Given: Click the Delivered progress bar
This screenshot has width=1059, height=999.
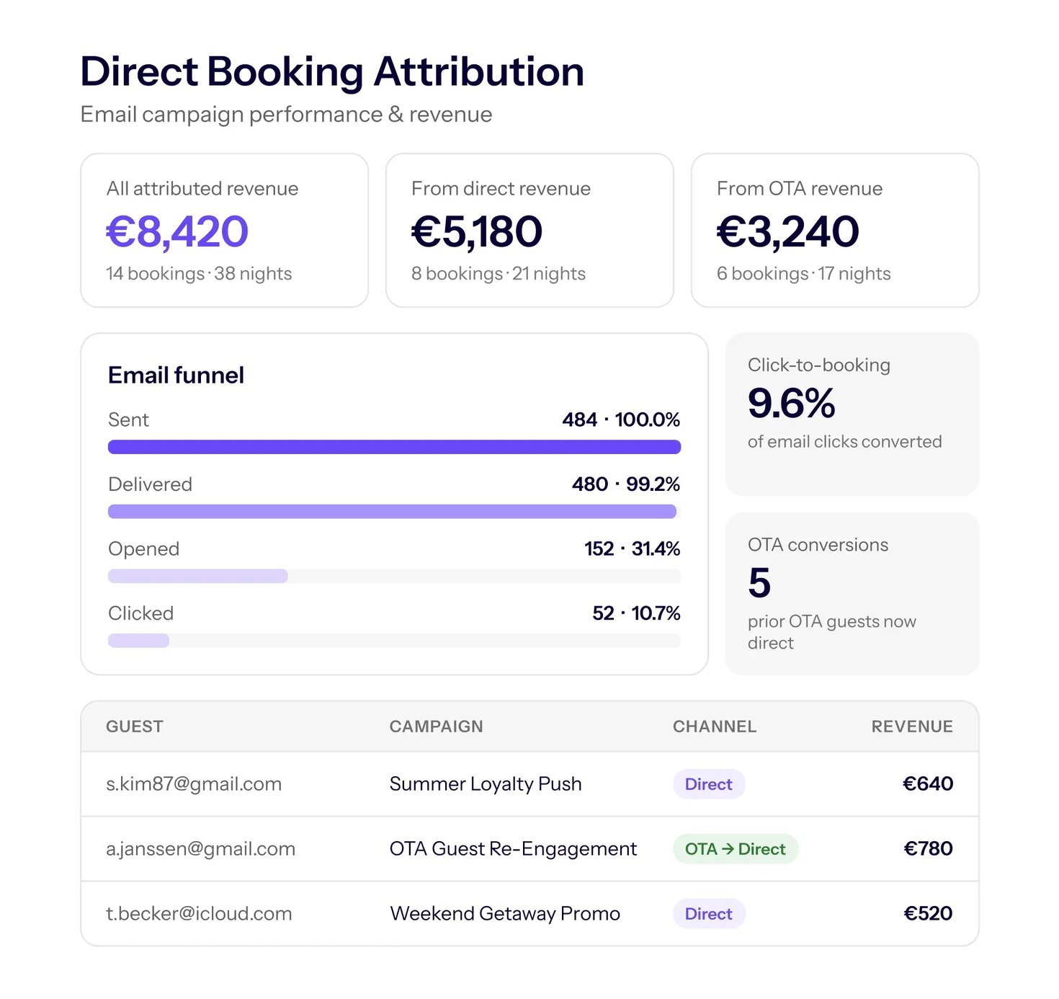Looking at the screenshot, I should (394, 512).
